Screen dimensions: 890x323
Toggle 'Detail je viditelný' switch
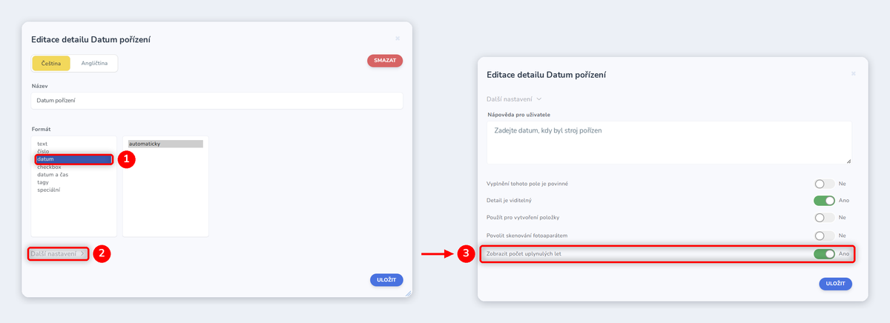(x=824, y=200)
